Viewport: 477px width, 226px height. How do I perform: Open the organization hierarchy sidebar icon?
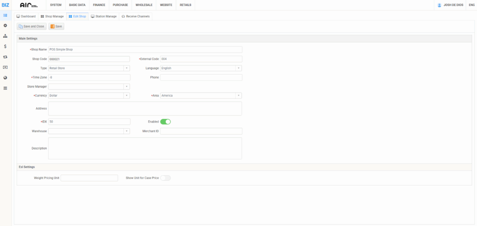click(5, 36)
